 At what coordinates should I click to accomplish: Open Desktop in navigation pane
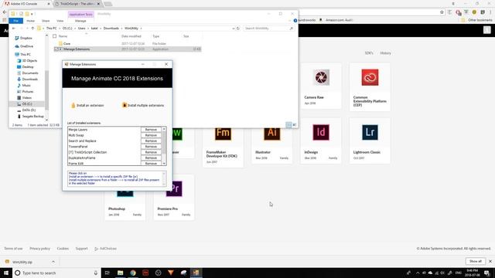pyautogui.click(x=28, y=67)
